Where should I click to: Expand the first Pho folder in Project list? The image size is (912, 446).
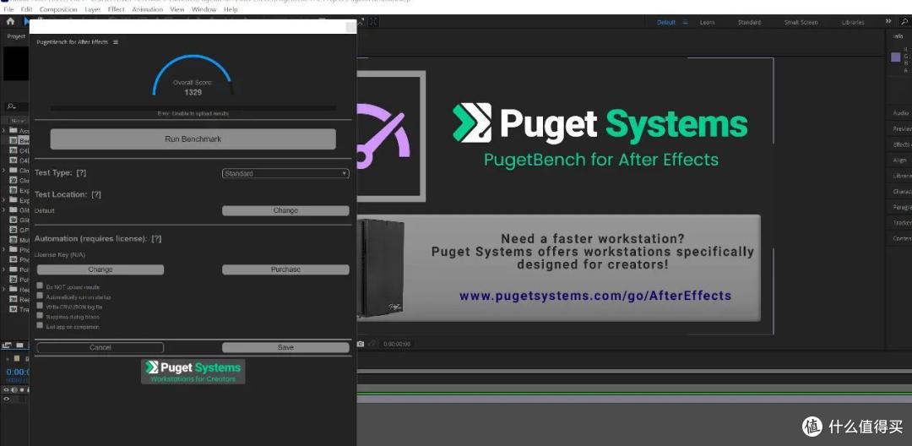coord(5,249)
